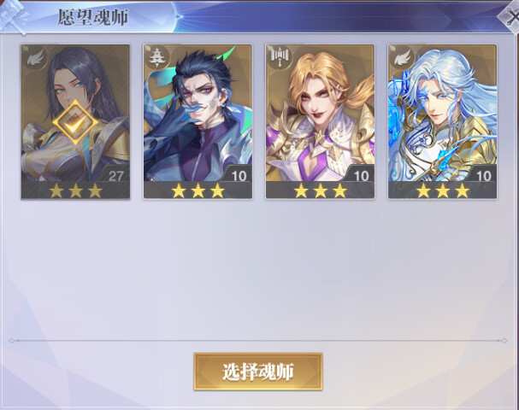Select the dark-haired woman card
Viewport: 519px width, 410px height.
[75, 121]
